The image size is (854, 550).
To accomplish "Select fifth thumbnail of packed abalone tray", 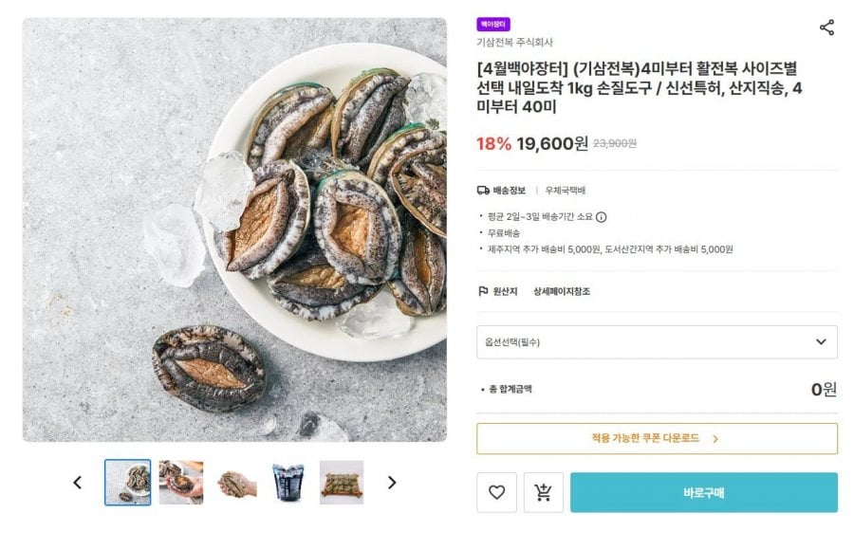I will [x=342, y=483].
